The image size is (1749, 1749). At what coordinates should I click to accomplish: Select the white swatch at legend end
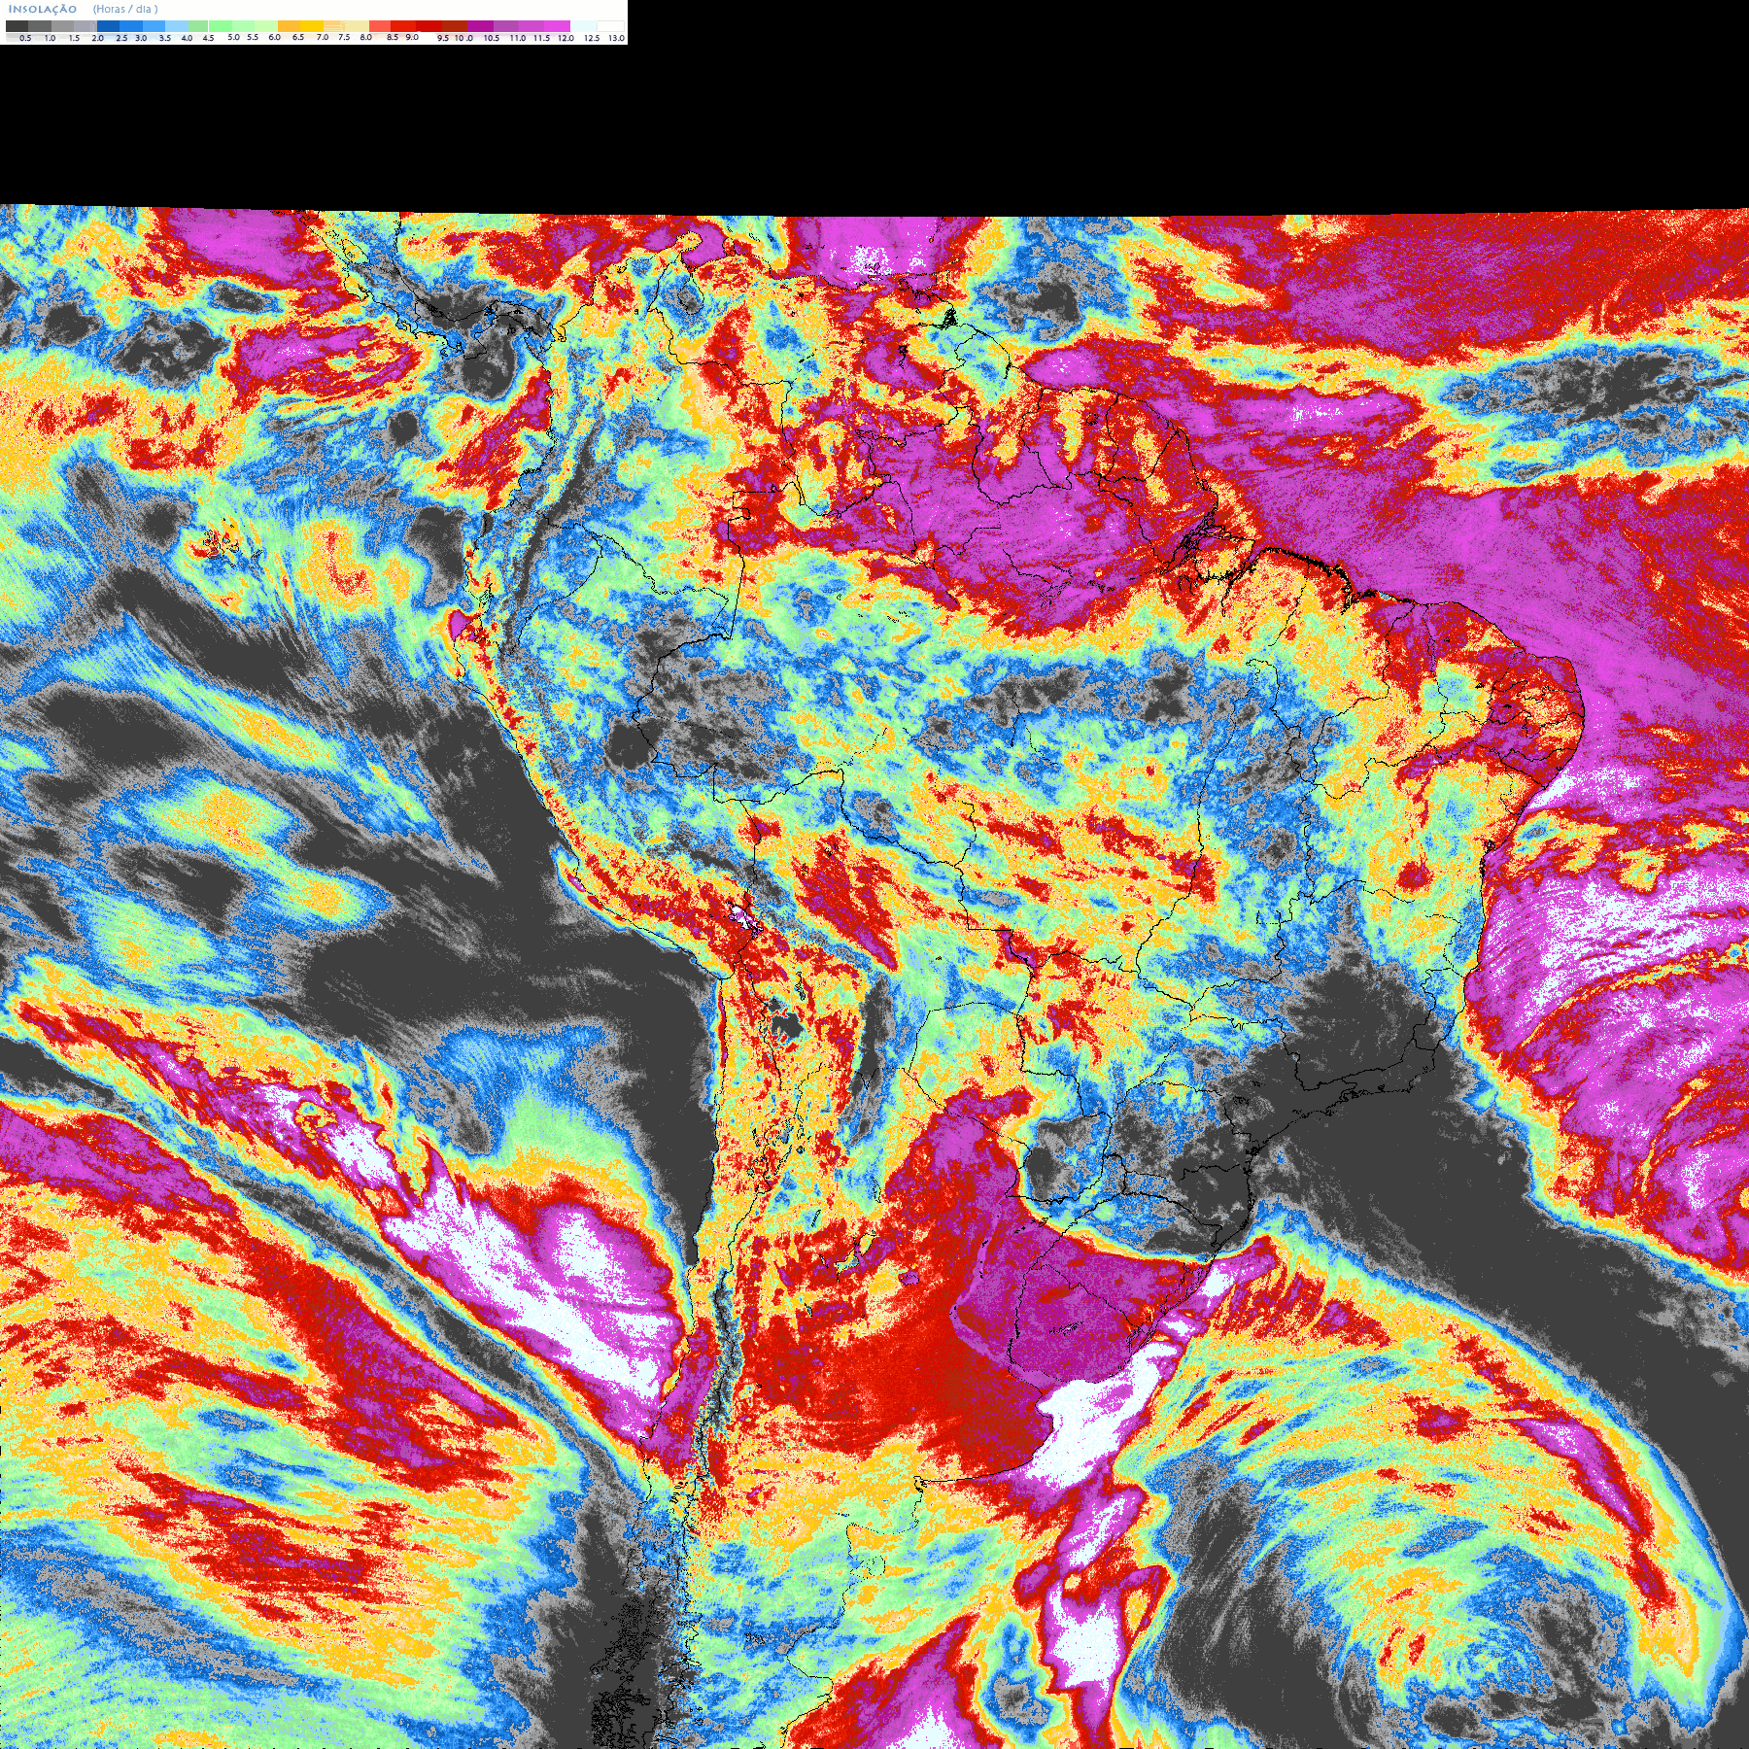[x=610, y=26]
